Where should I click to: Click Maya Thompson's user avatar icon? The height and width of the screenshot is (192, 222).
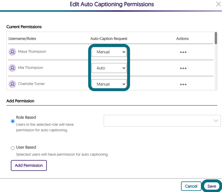click(12, 52)
